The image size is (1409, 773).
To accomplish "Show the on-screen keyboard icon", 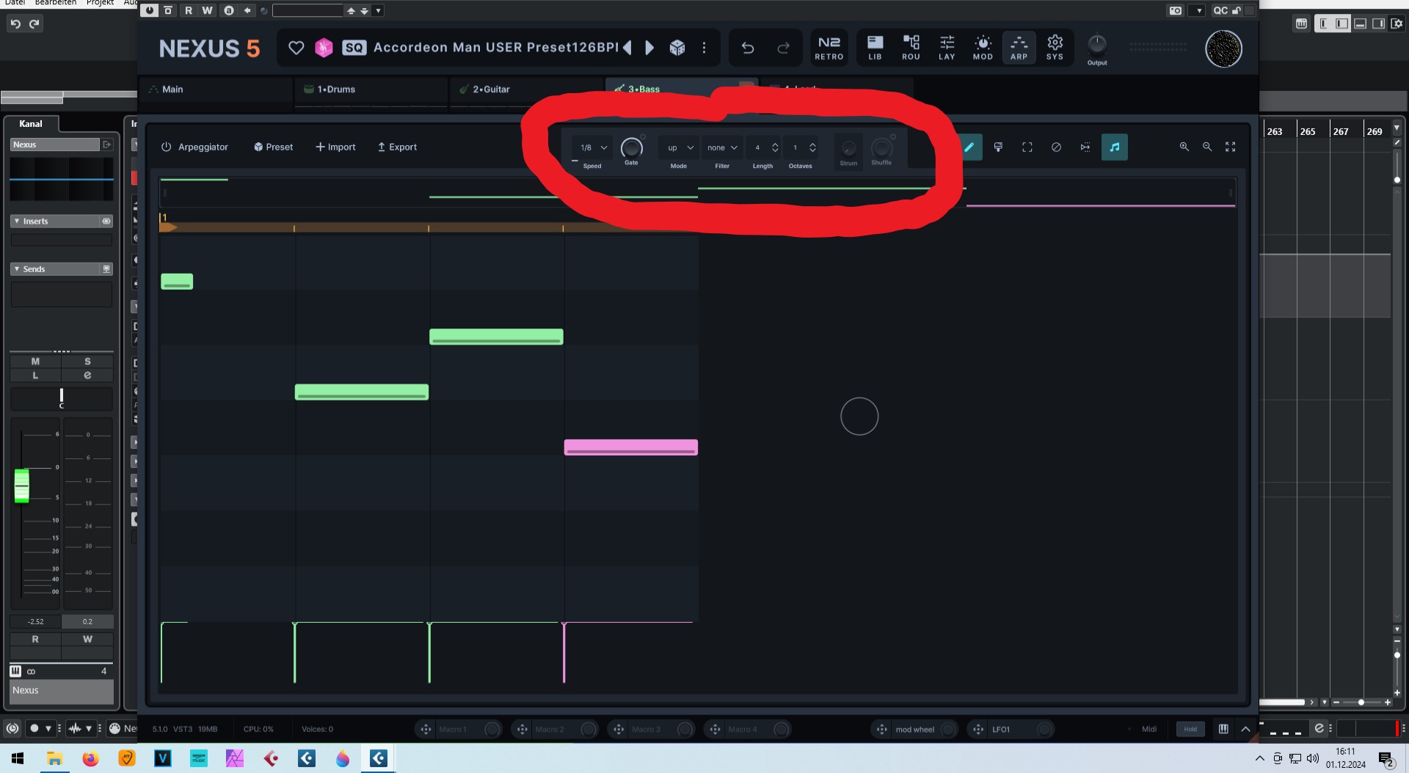I will 1223,729.
